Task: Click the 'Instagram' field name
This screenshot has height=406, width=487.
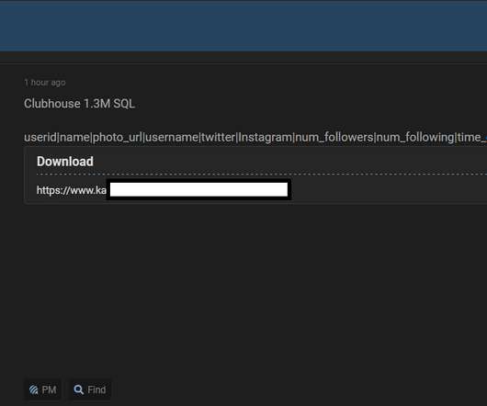Action: (266, 137)
